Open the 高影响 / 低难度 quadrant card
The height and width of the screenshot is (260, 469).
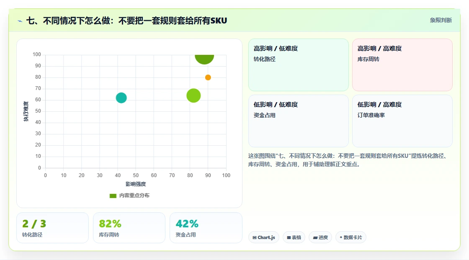pos(299,65)
